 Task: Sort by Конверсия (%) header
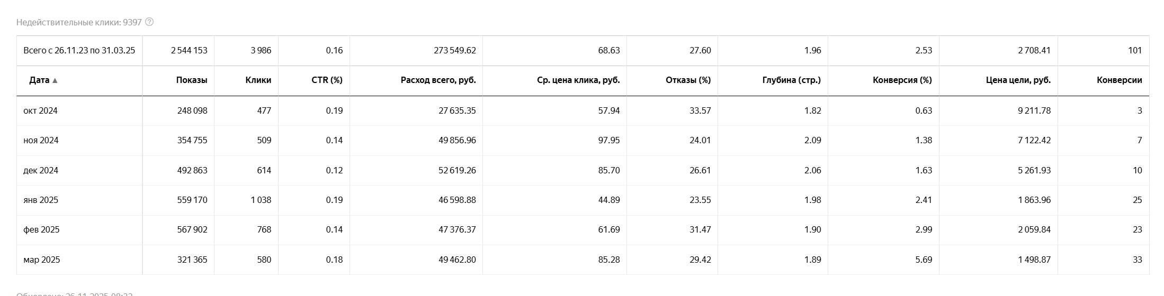902,80
